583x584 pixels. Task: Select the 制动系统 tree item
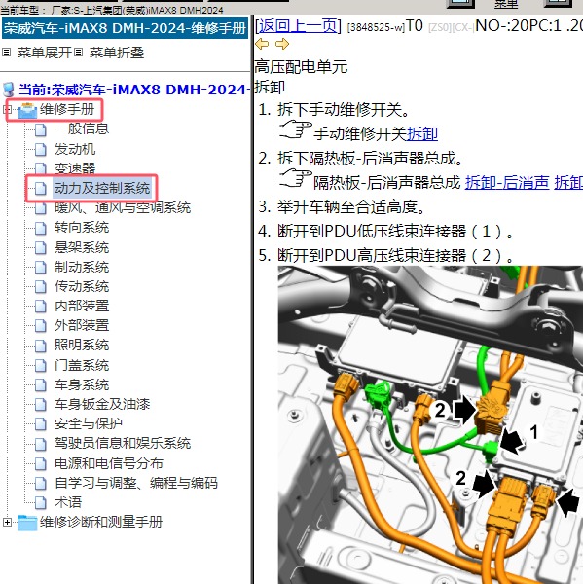click(82, 267)
